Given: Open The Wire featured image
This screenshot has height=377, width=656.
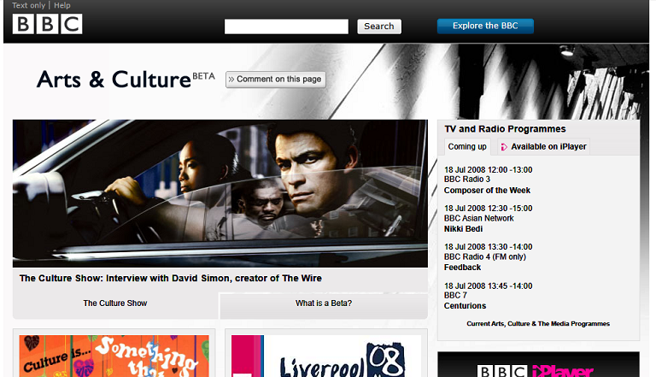Looking at the screenshot, I should [x=220, y=193].
